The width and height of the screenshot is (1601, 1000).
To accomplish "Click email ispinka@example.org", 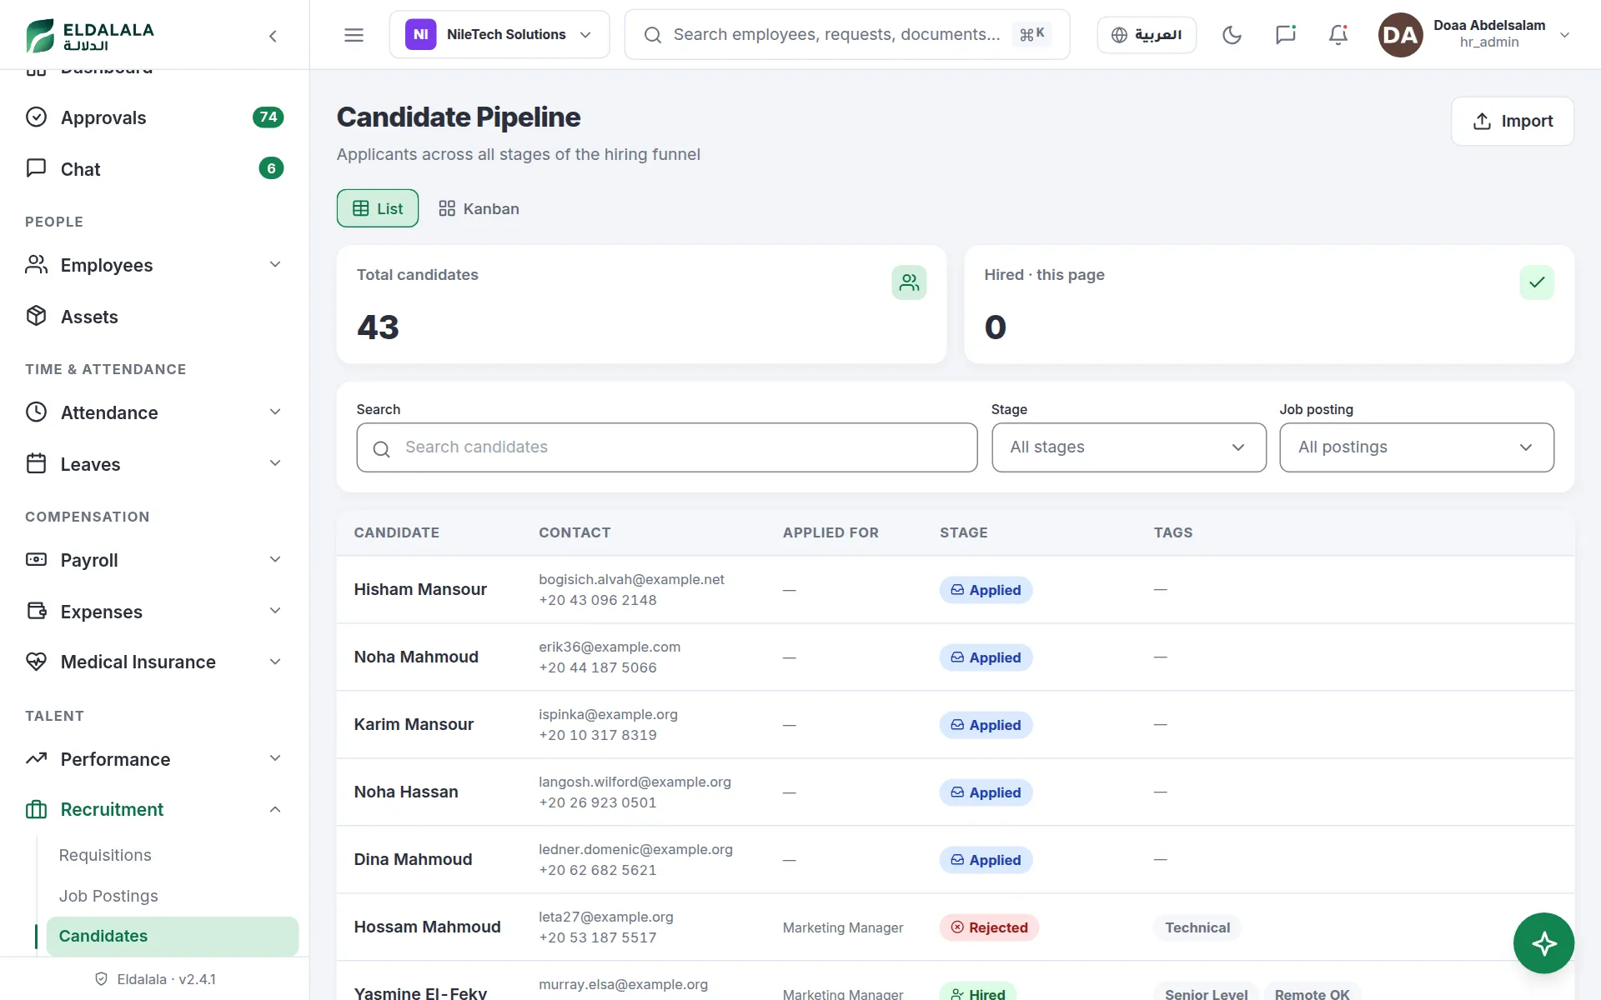I will coord(608,714).
